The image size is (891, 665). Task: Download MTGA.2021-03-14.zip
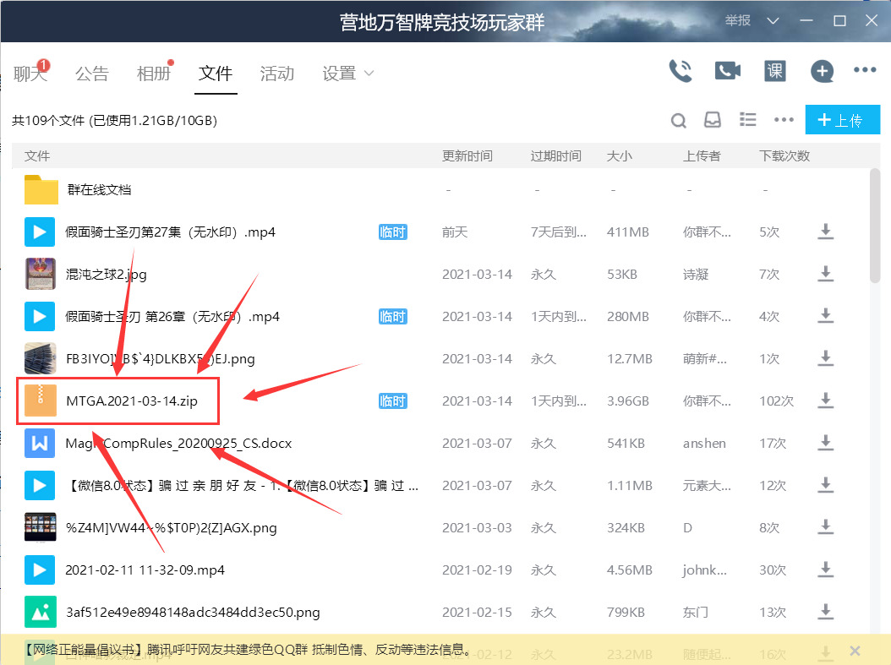(825, 401)
